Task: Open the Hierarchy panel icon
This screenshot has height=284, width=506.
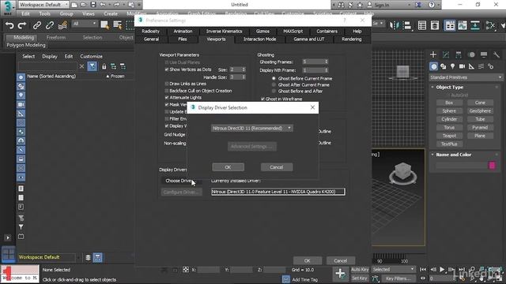Action: [x=459, y=54]
